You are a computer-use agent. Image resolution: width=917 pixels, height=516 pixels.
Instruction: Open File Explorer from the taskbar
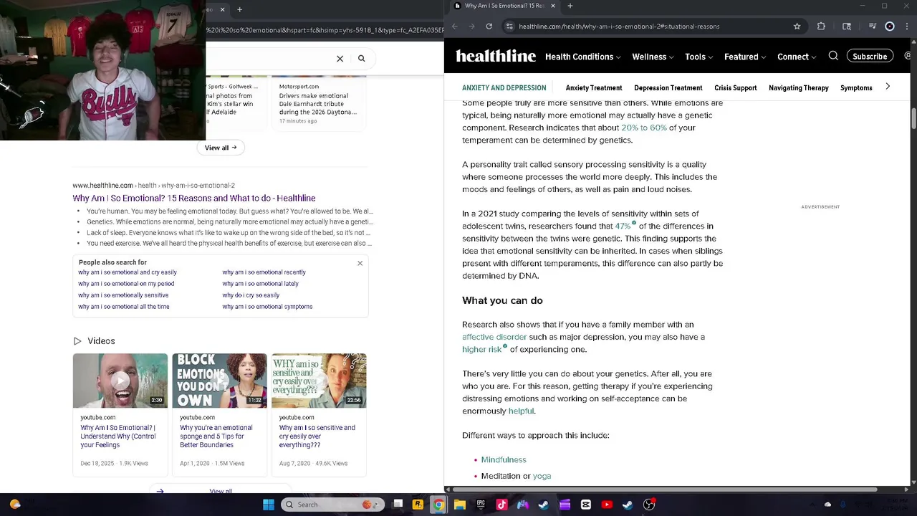coord(460,505)
